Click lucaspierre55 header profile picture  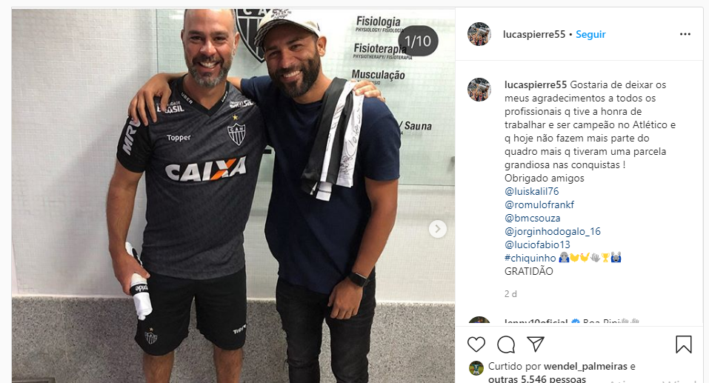point(479,34)
